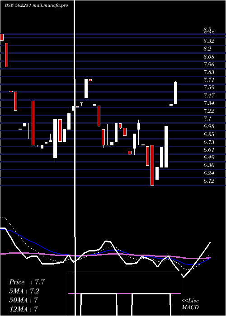Select the 8.2 price axis label
The height and width of the screenshot is (316, 226).
click(x=207, y=49)
